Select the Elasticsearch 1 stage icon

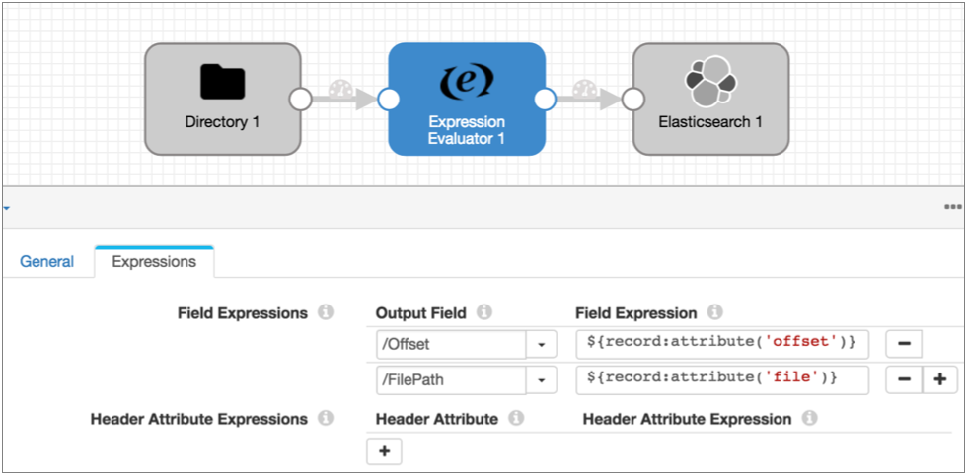click(710, 81)
